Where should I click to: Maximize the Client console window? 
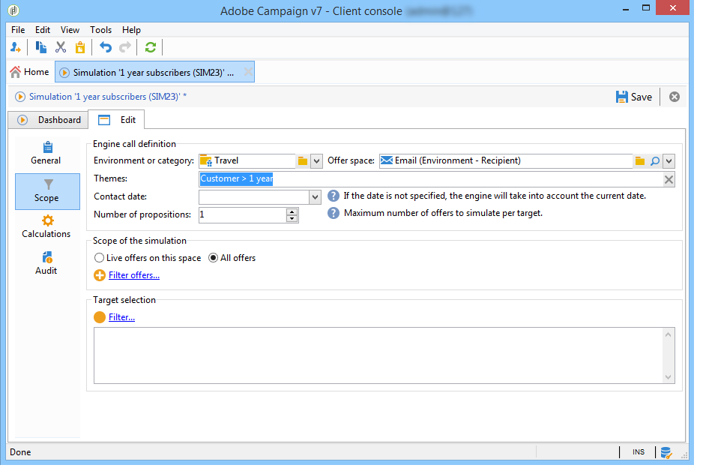(x=646, y=8)
